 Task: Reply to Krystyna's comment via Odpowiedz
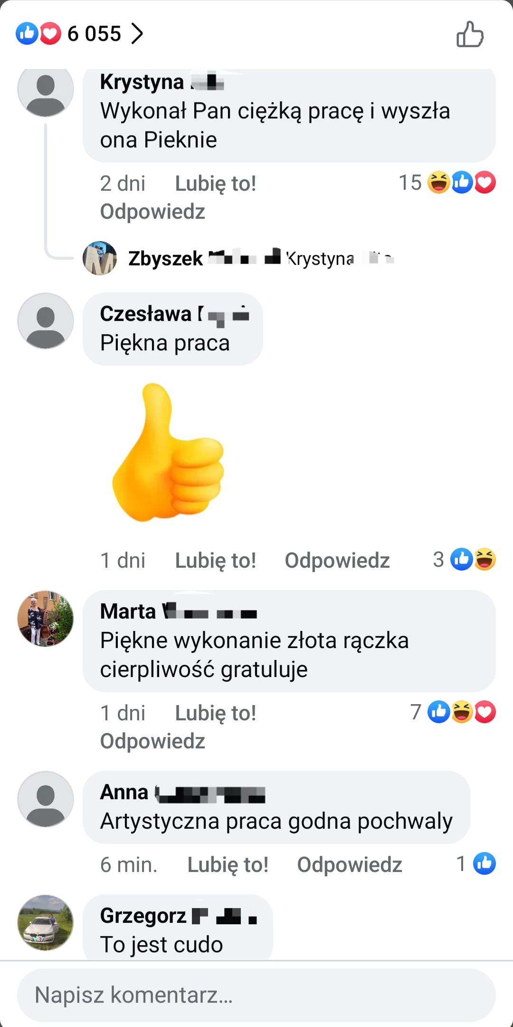(152, 212)
